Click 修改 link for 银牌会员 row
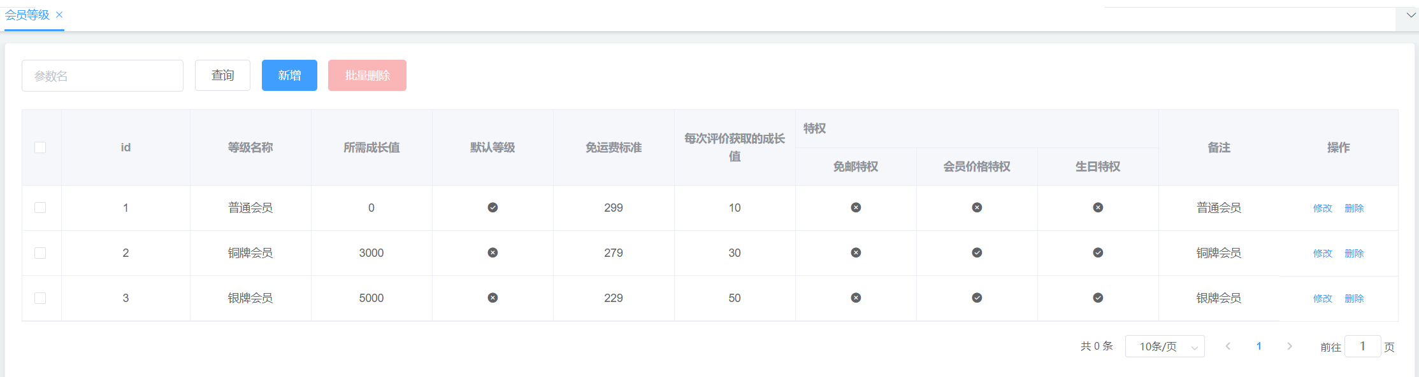This screenshot has height=377, width=1419. coord(1323,299)
